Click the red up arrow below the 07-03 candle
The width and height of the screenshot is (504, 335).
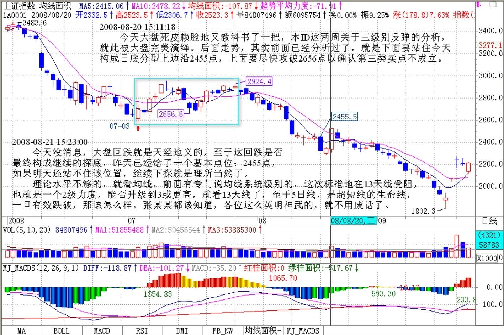(138, 128)
